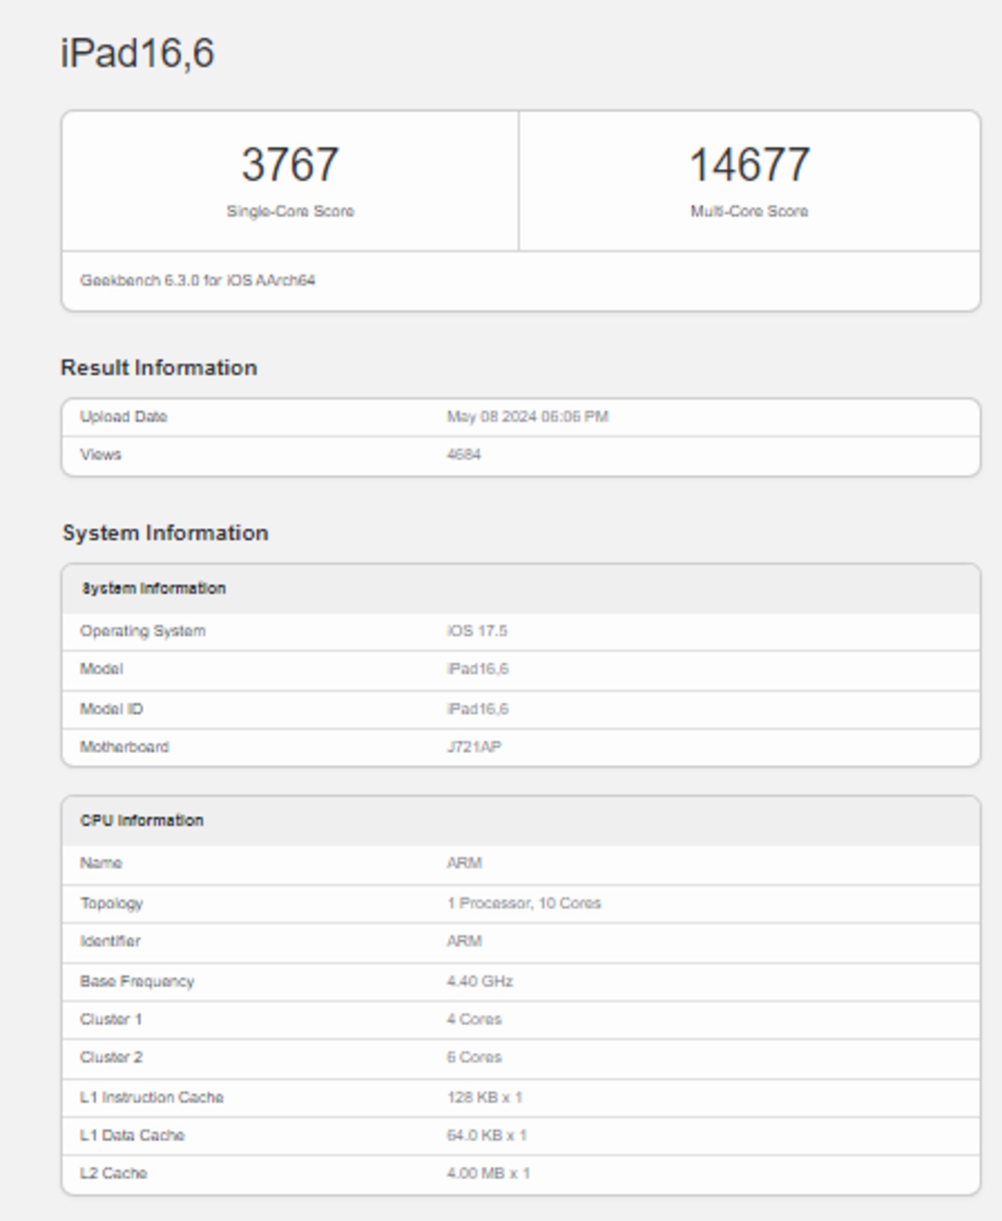Click the iPad16,6 page title
This screenshot has height=1221, width=1002.
(x=137, y=53)
